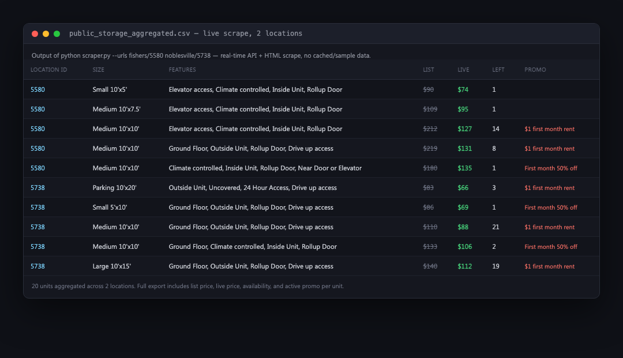Select the Small 5'x10' size cell

110,207
